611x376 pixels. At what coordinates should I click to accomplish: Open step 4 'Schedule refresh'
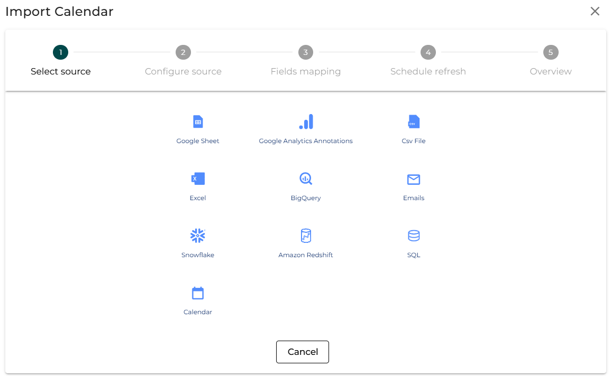click(x=428, y=53)
